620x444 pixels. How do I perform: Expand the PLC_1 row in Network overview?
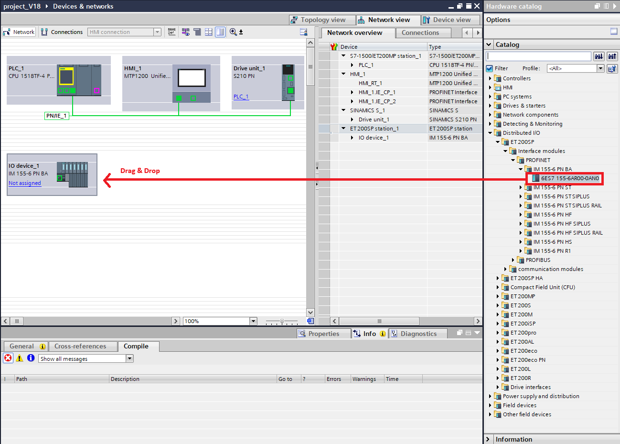click(x=352, y=65)
